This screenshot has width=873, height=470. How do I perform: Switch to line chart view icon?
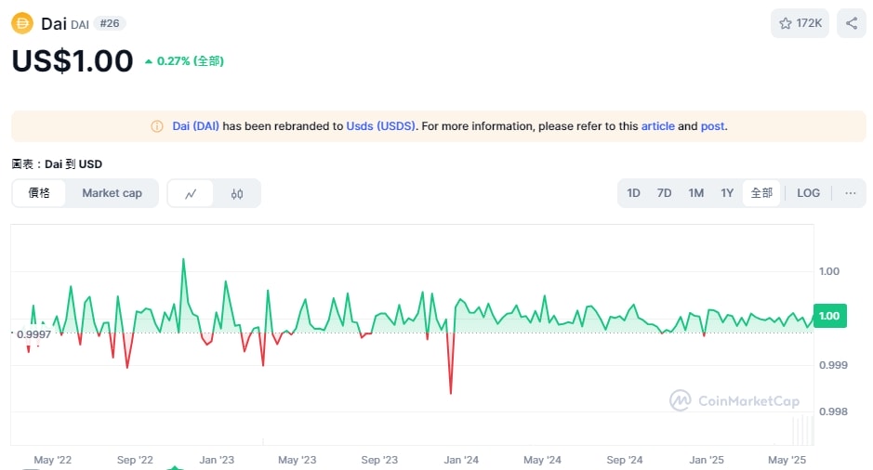(191, 193)
